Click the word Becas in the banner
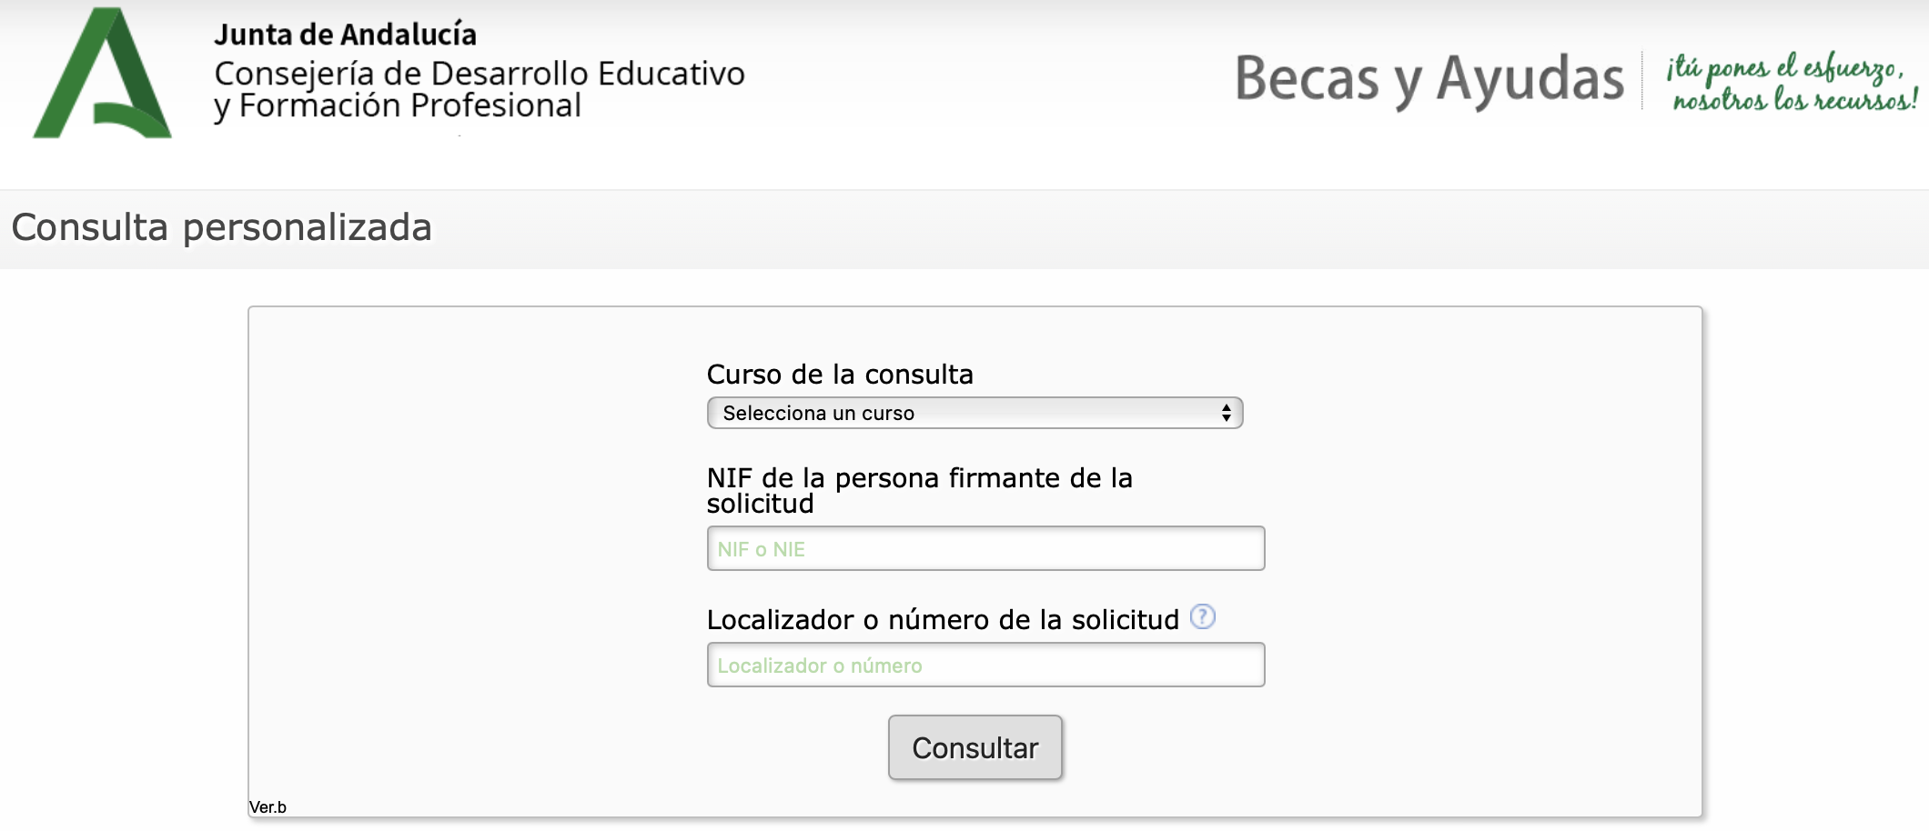1929x831 pixels. point(1307,79)
